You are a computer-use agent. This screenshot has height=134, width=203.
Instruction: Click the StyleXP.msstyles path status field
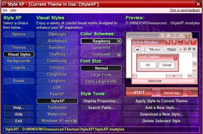coord(101,129)
